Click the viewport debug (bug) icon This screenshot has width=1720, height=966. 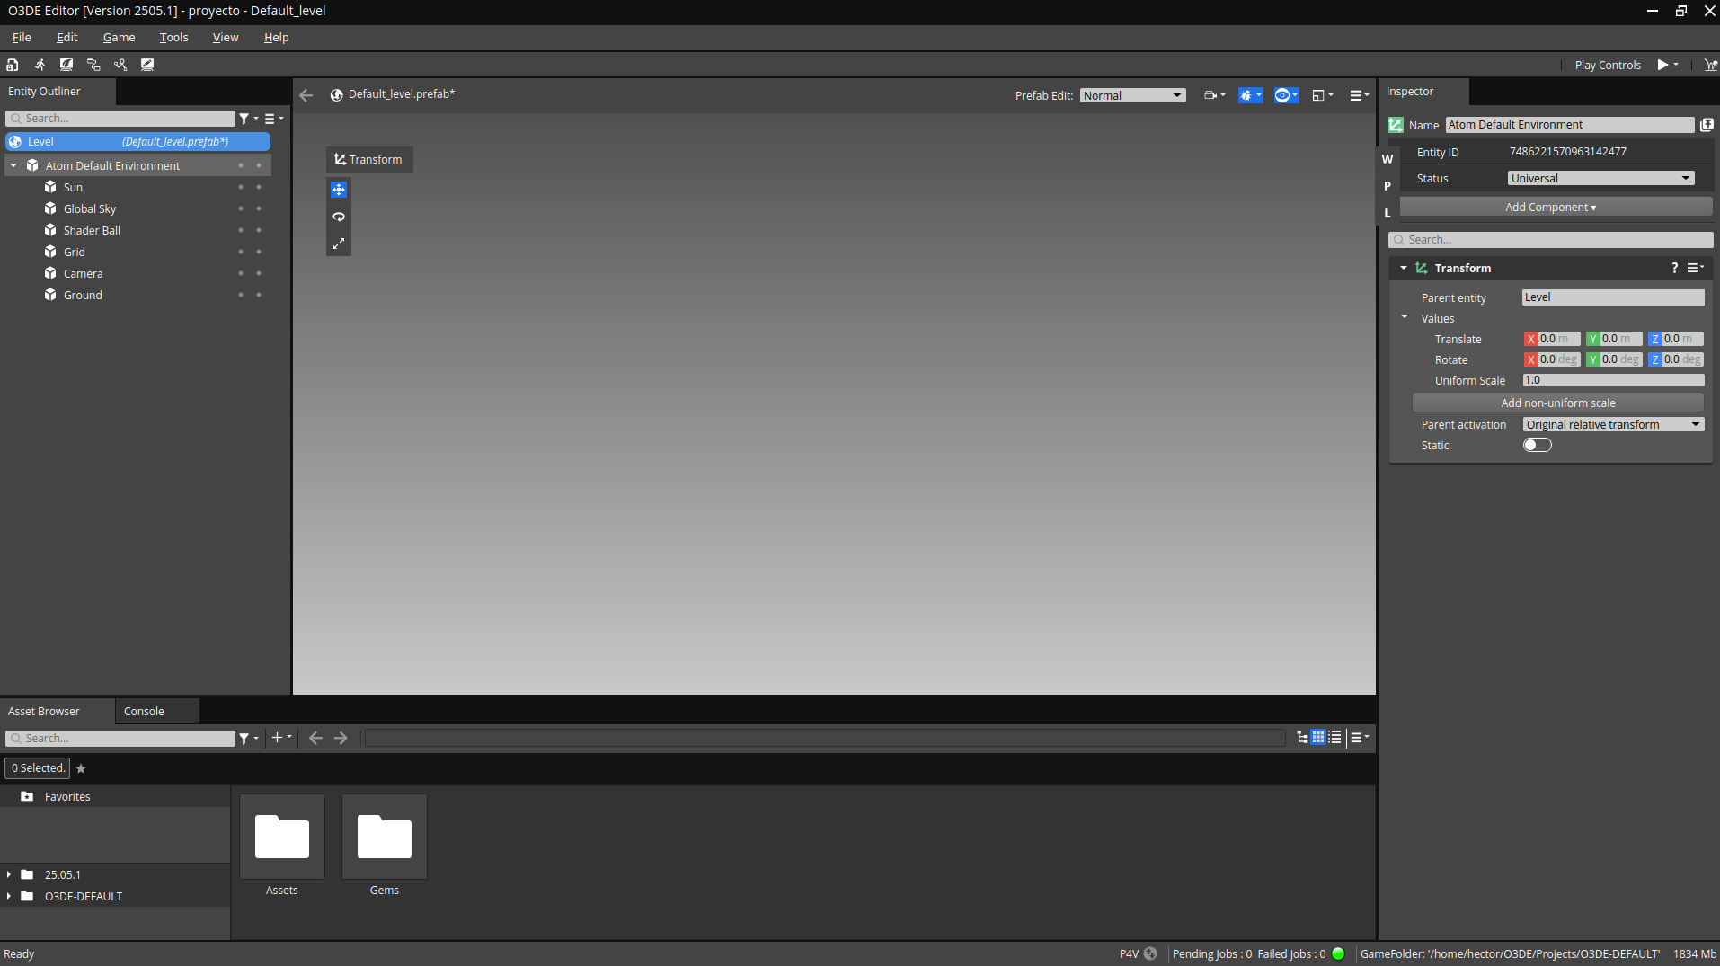click(1246, 95)
